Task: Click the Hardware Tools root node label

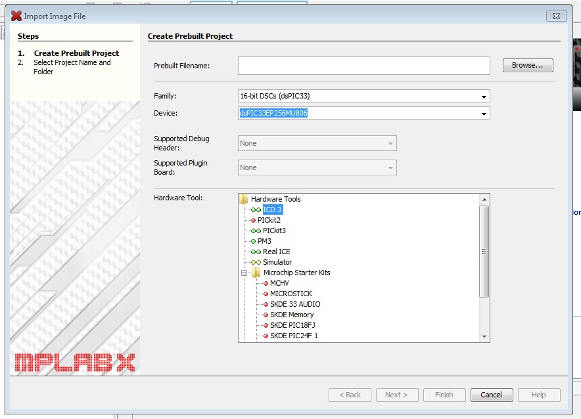Action: (x=275, y=199)
